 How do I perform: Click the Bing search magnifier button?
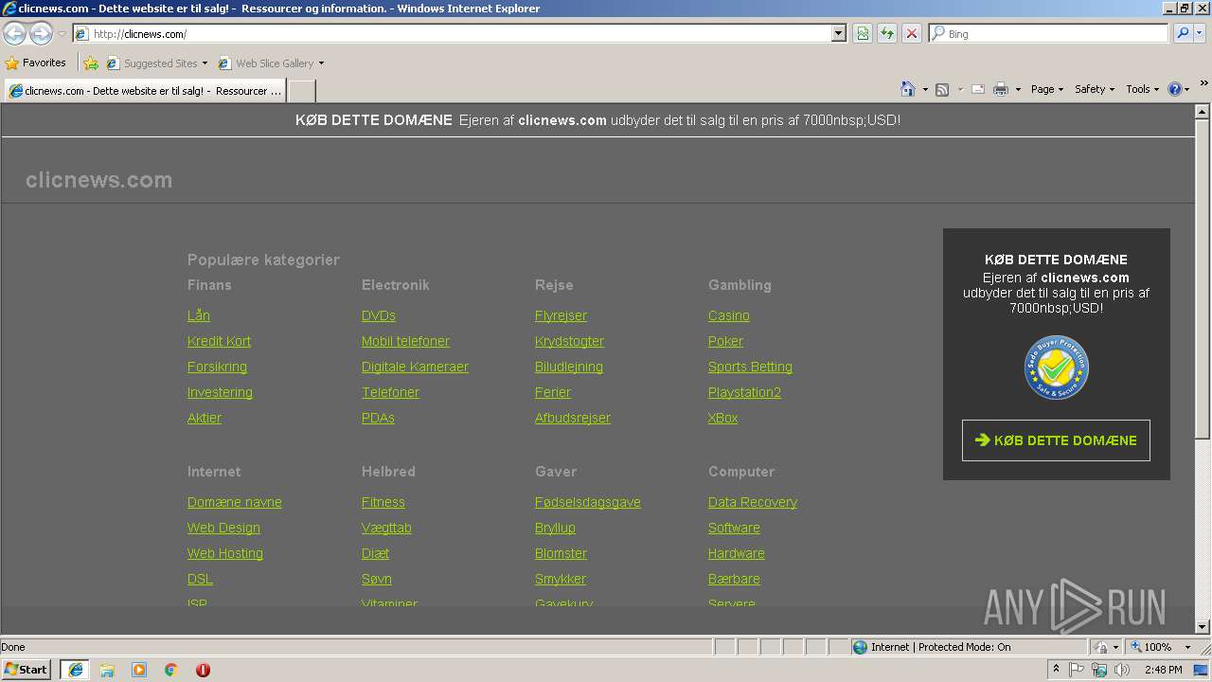tap(1183, 33)
